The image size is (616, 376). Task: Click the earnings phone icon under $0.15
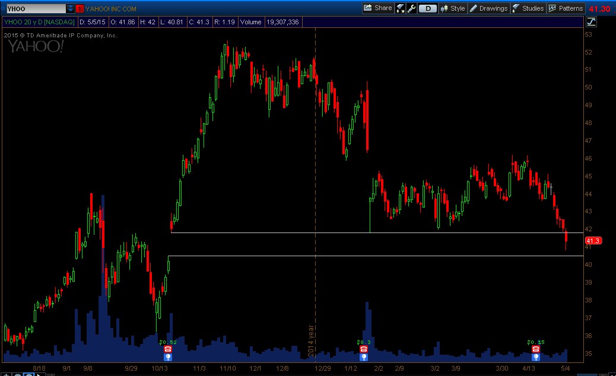coord(536,349)
